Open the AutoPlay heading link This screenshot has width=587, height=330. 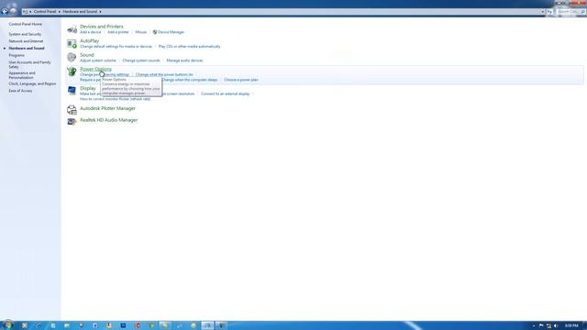(x=90, y=40)
